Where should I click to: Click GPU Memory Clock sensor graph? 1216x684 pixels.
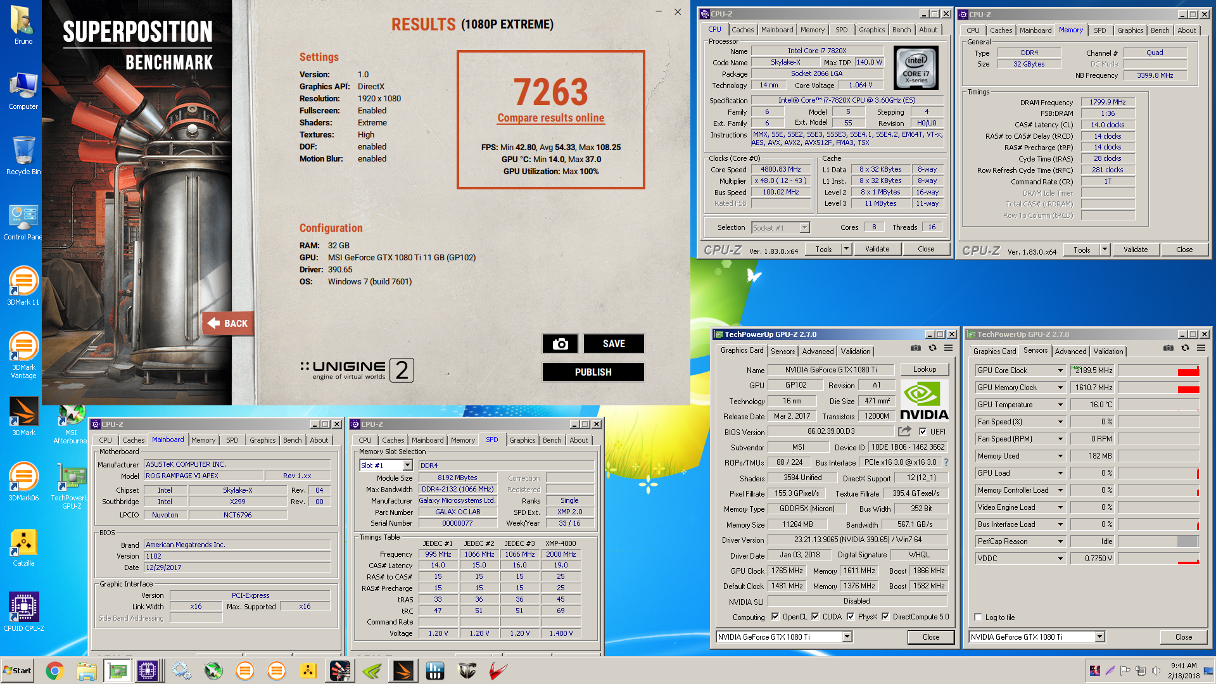[x=1158, y=388]
